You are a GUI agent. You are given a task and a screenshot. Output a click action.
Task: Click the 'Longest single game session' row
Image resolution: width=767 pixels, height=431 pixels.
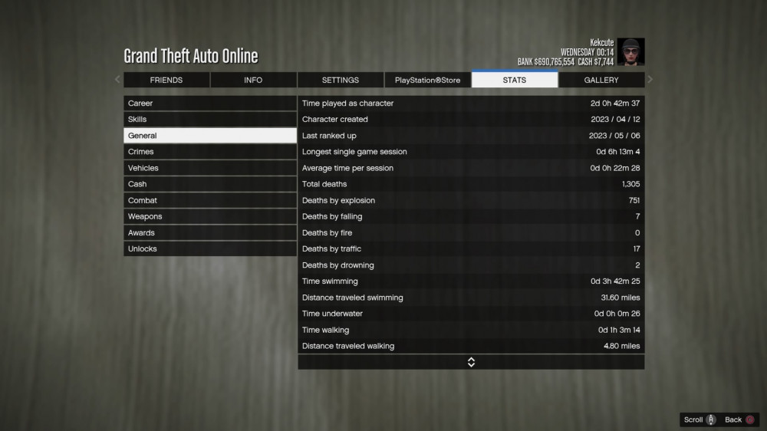pyautogui.click(x=471, y=152)
